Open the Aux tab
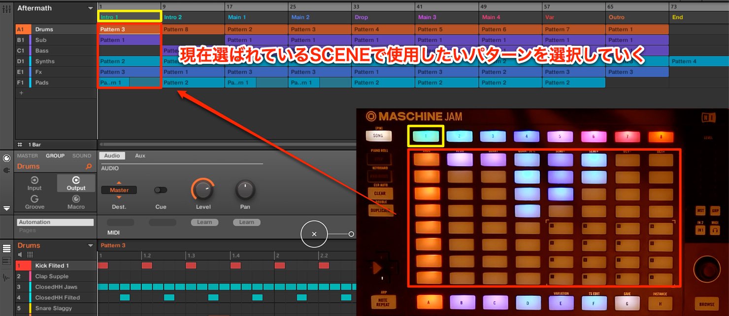 [x=140, y=156]
